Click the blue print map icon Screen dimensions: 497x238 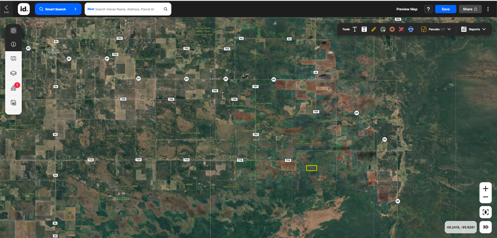click(x=411, y=29)
